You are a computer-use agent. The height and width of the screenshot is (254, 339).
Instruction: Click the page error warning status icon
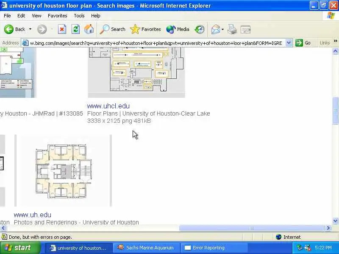[4, 237]
